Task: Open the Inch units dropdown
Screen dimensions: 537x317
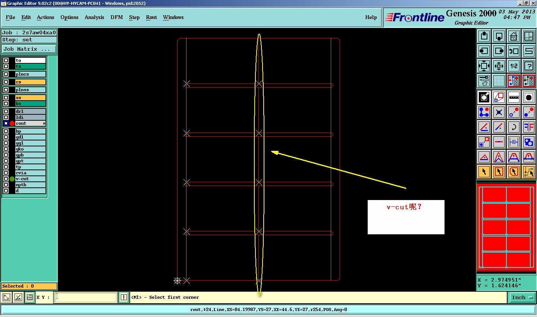Action: coord(522,297)
